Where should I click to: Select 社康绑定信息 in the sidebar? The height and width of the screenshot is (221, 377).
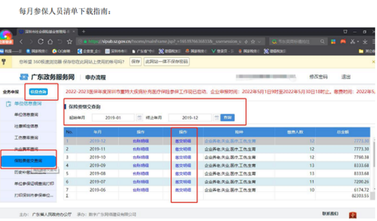point(26,126)
